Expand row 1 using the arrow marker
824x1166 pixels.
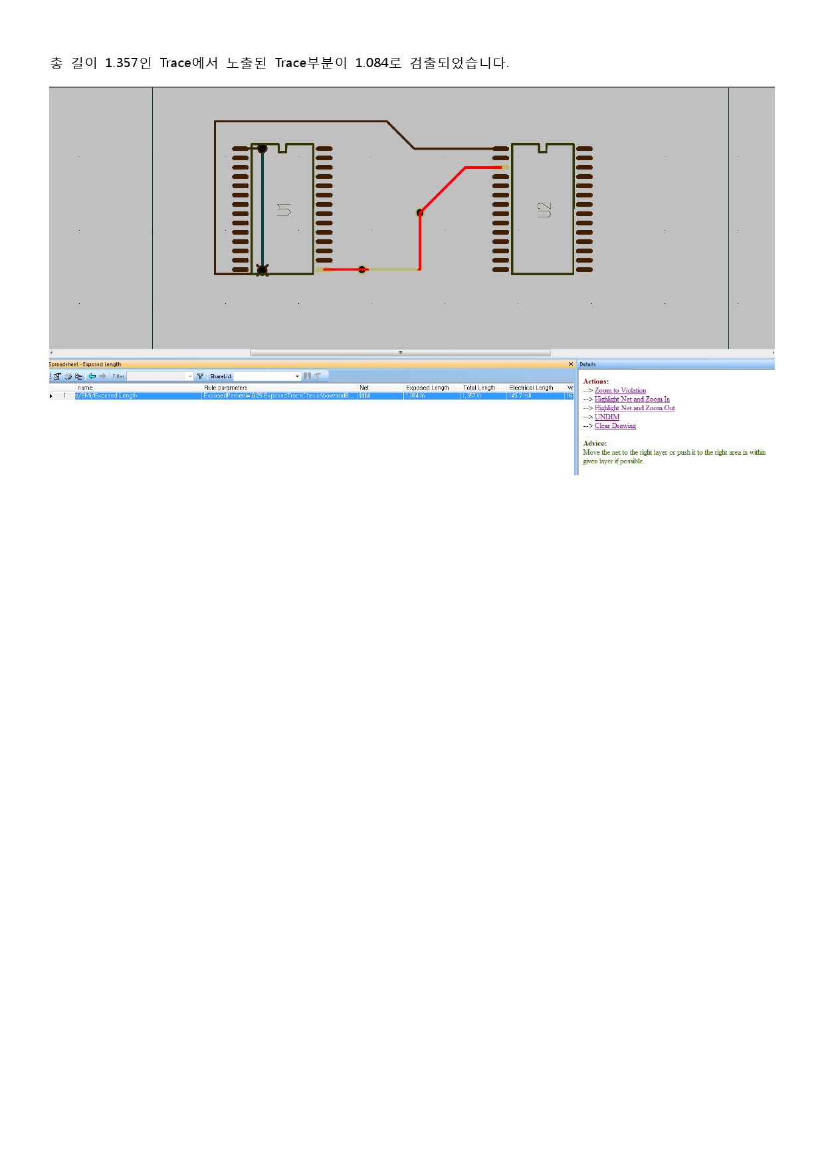[51, 396]
